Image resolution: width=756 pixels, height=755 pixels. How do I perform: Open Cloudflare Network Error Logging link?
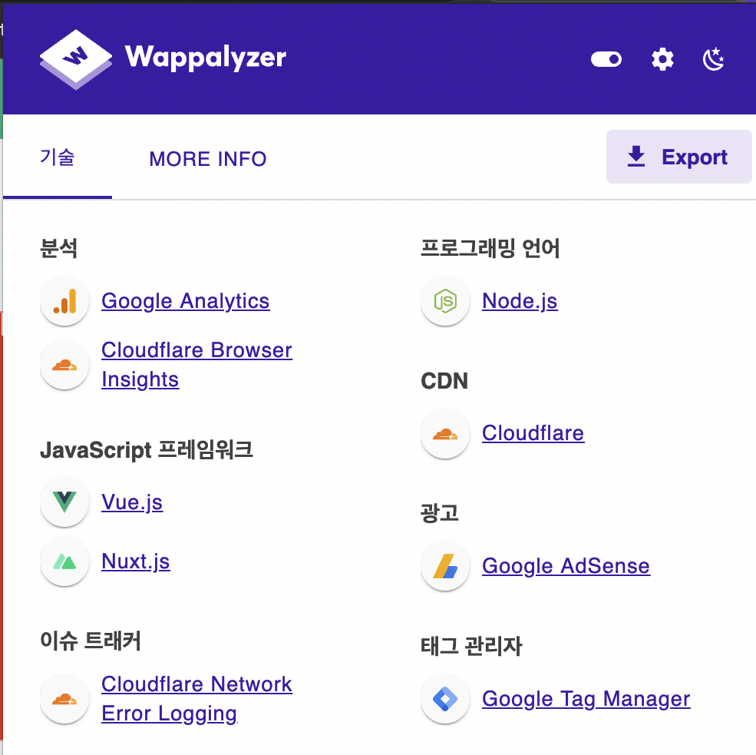[196, 699]
